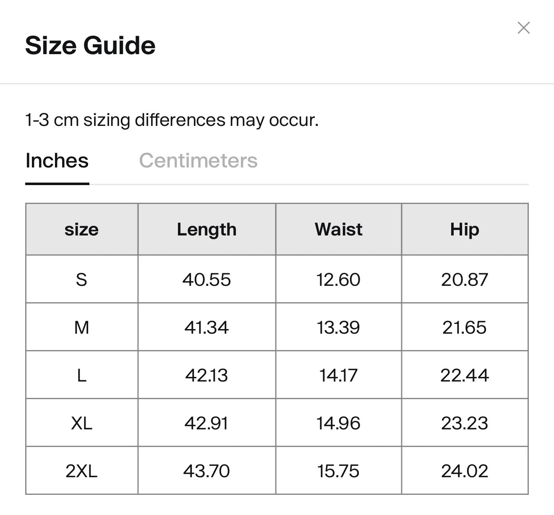Click the Hip column header
This screenshot has width=554, height=515.
(464, 230)
